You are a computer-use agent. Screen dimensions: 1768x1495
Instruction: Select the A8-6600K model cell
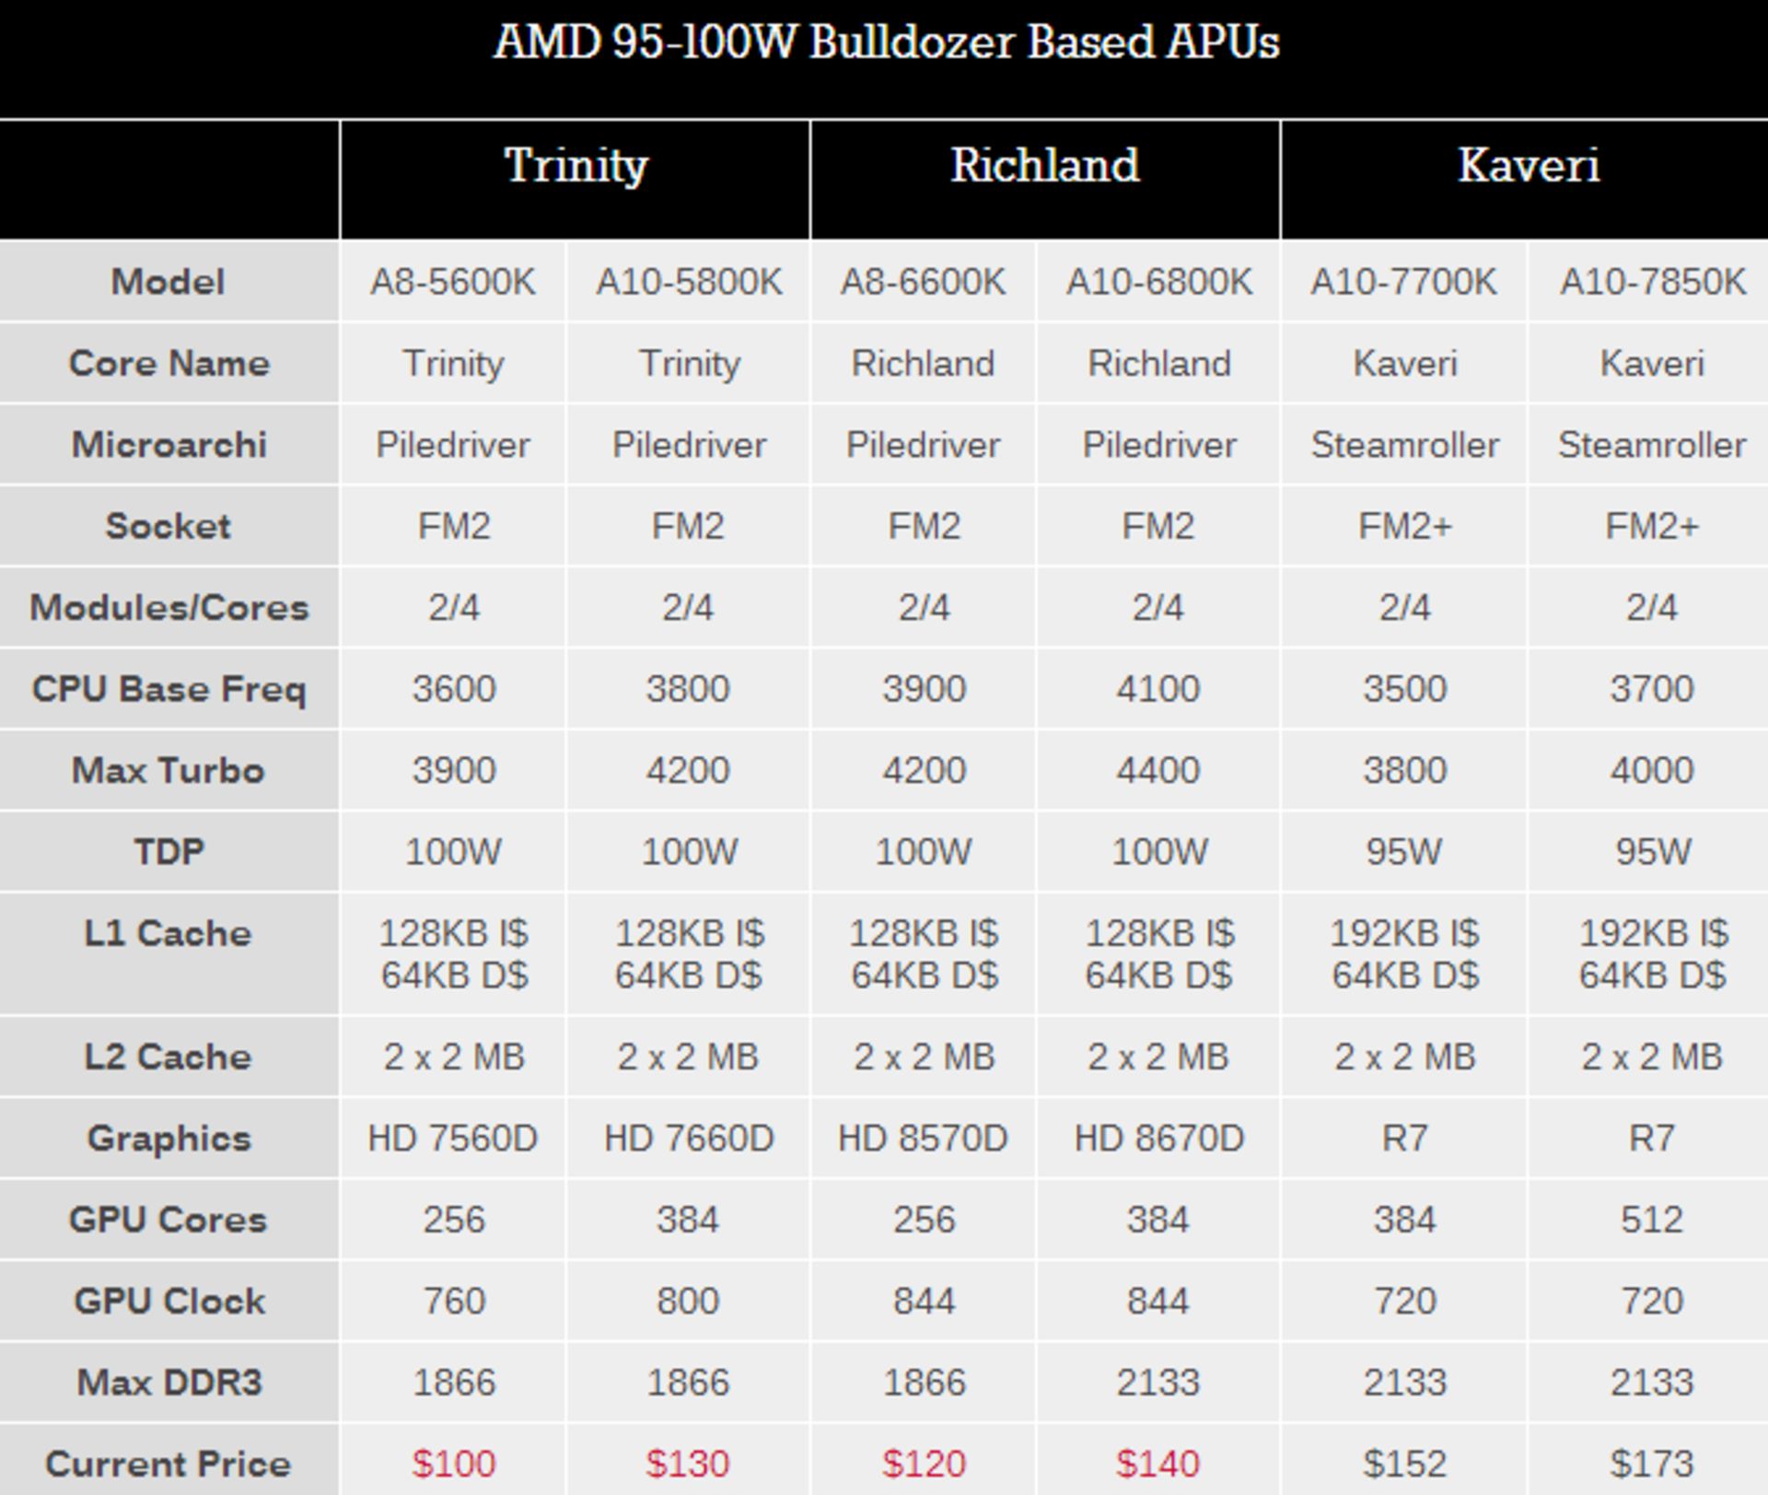[923, 282]
